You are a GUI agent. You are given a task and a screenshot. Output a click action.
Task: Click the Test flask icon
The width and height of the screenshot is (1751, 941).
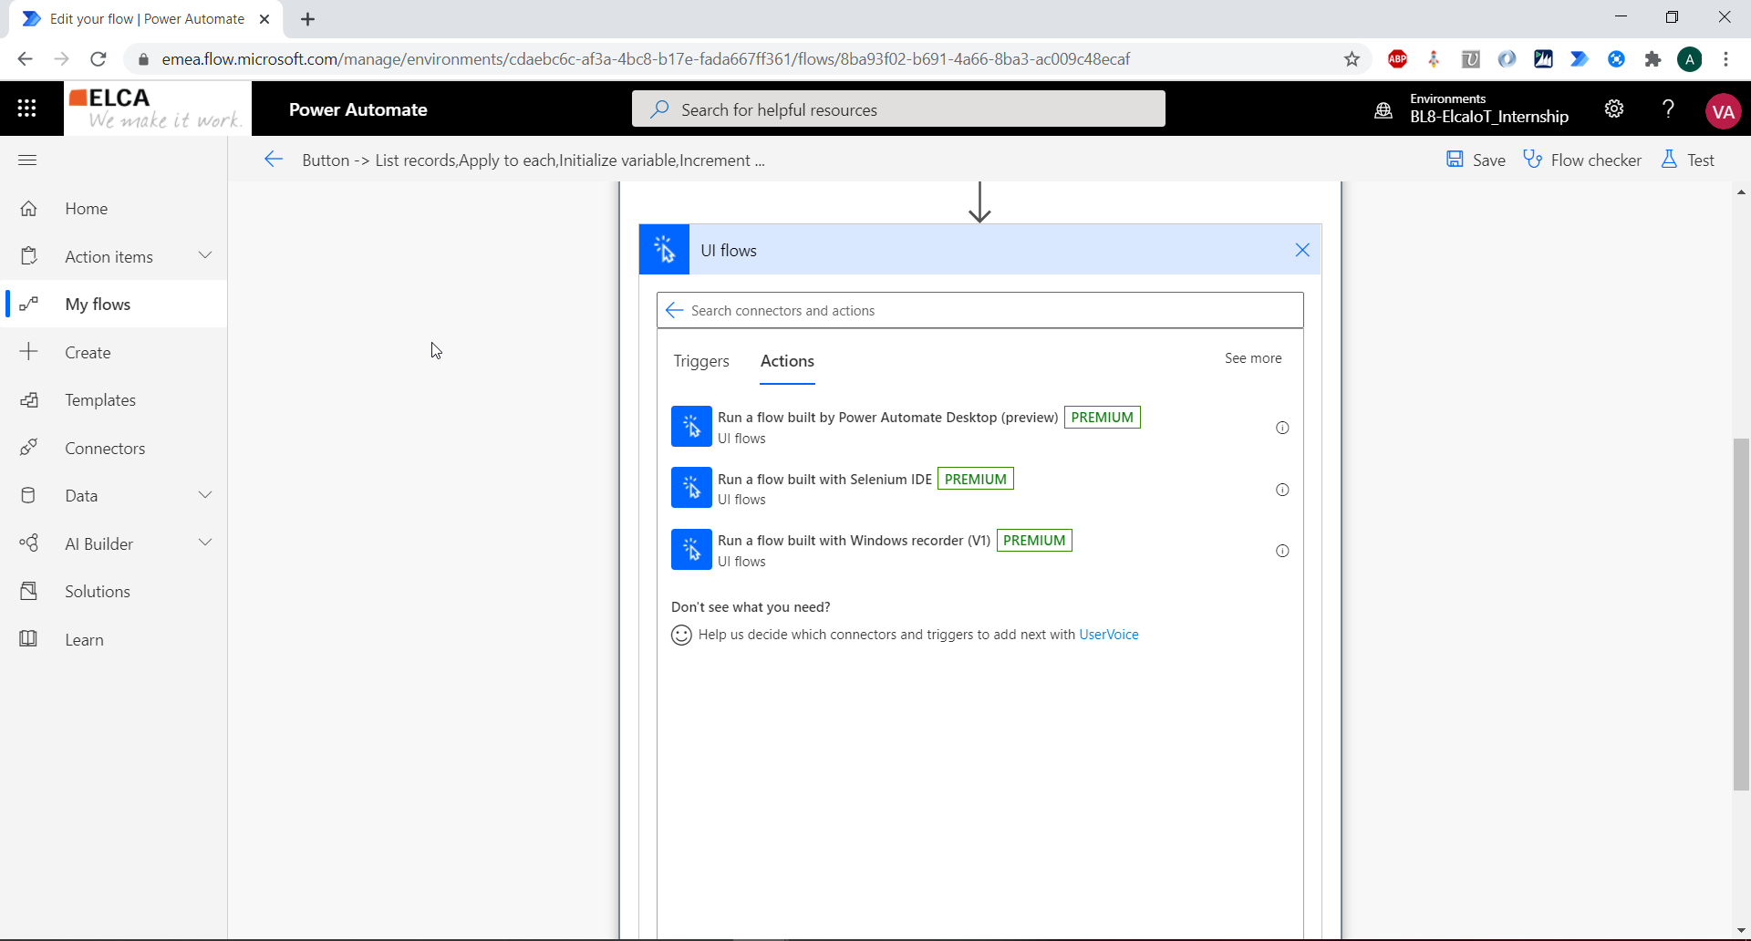point(1669,160)
